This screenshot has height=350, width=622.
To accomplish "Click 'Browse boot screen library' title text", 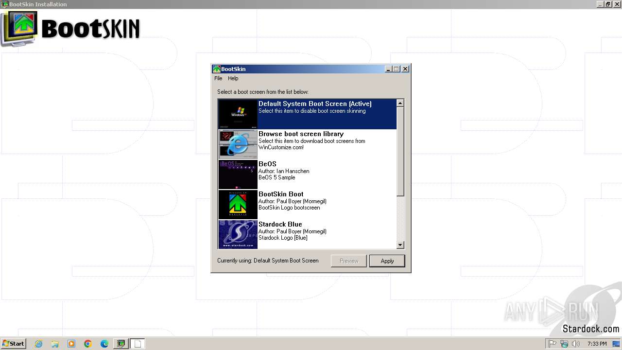I will click(301, 134).
